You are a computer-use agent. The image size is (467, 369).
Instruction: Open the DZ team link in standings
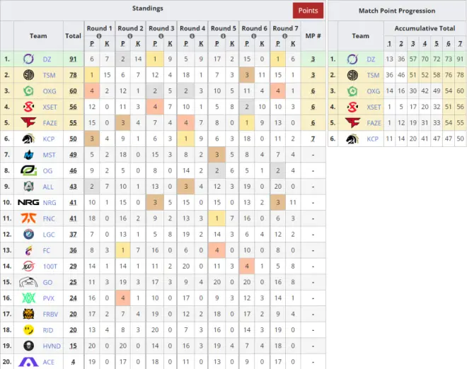pyautogui.click(x=49, y=59)
